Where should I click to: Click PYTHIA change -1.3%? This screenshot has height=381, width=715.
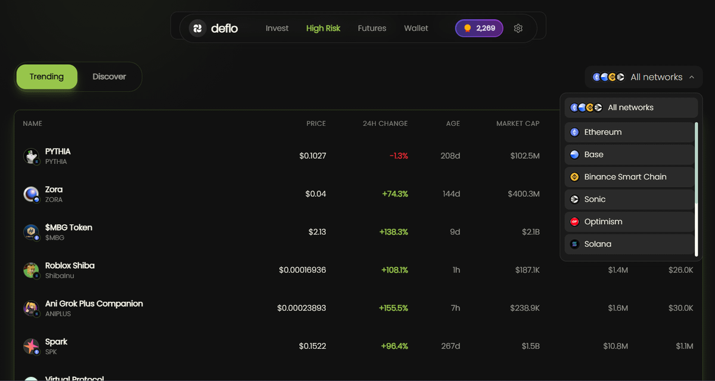(399, 156)
